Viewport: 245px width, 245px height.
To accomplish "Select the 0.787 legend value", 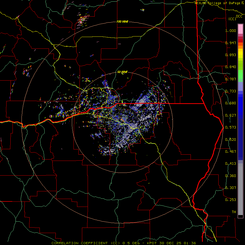I will coord(231,79).
